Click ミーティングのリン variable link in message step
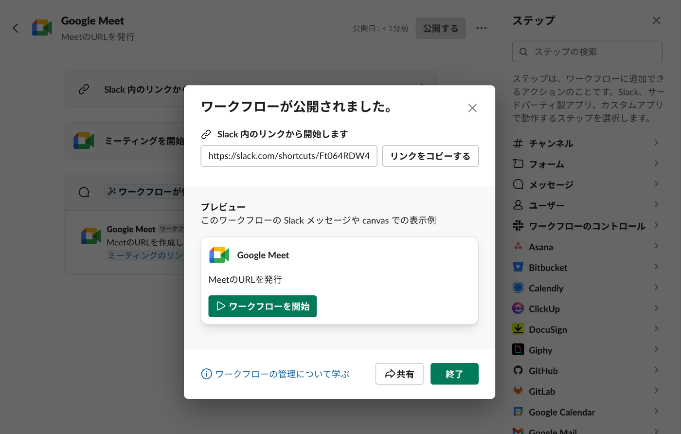Viewport: 681px width, 434px height. pyautogui.click(x=145, y=255)
